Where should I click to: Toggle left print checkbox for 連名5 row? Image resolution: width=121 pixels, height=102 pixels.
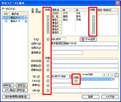click(x=48, y=32)
